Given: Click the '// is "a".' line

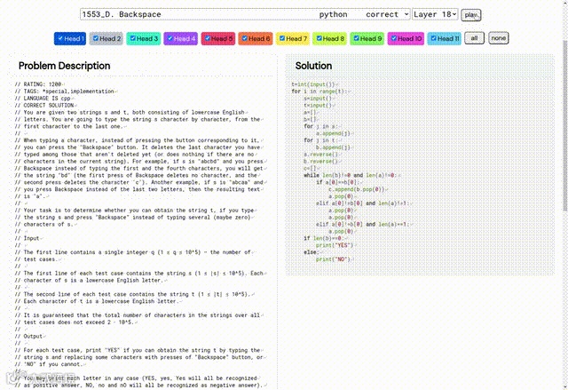Looking at the screenshot, I should coord(30,196).
